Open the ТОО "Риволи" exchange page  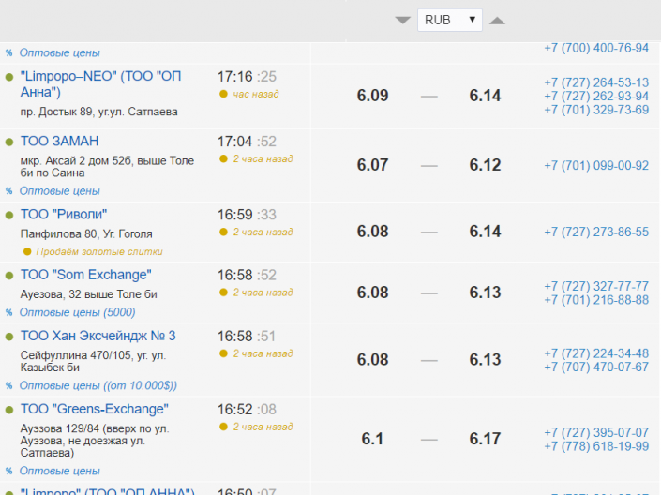click(64, 214)
